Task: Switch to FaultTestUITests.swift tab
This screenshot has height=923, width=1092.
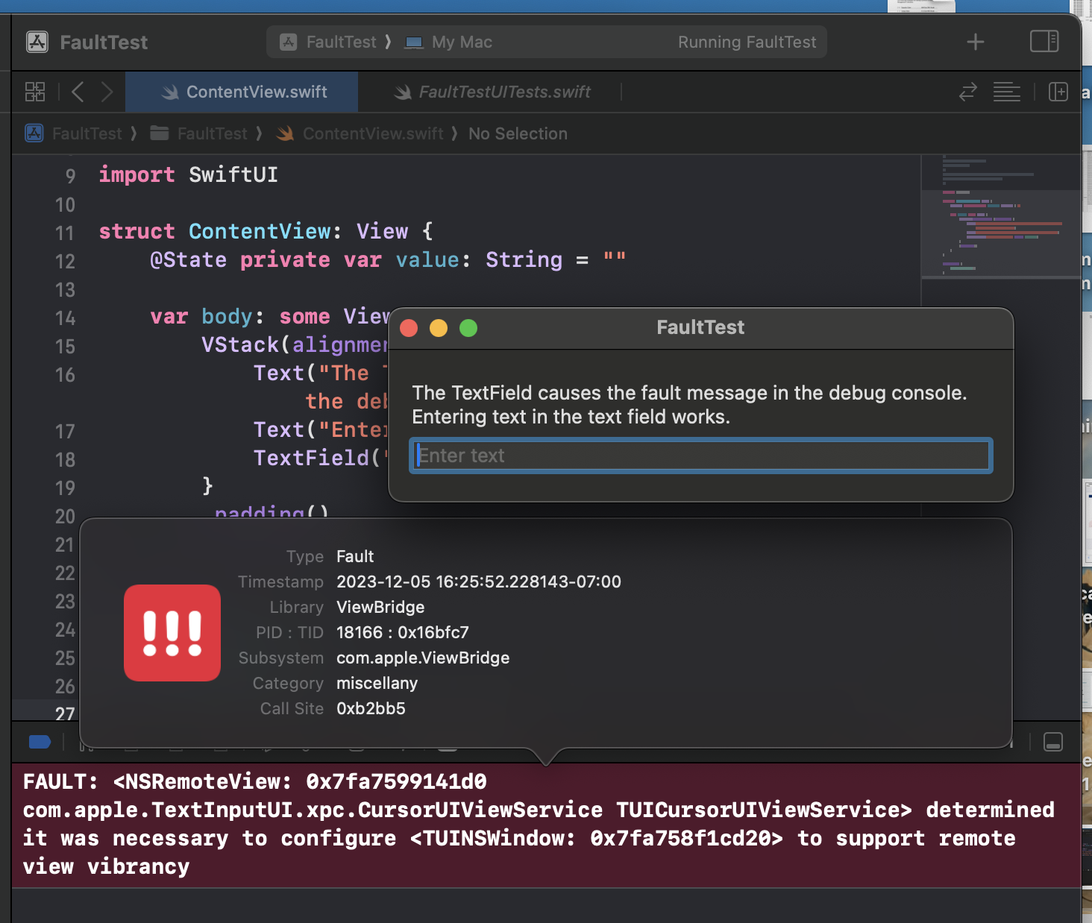Action: 492,92
